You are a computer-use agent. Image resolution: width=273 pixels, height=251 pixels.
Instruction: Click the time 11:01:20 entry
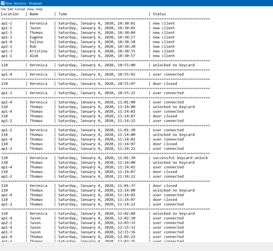point(126,130)
